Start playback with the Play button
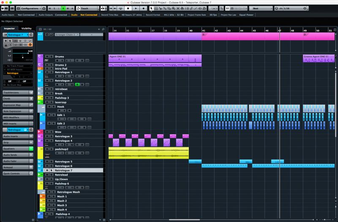 [x=136, y=8]
